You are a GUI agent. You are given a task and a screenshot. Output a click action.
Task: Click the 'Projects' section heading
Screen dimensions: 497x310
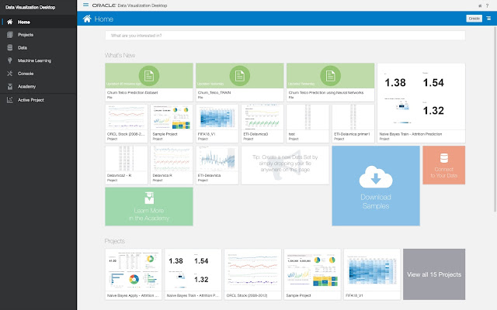(115, 241)
